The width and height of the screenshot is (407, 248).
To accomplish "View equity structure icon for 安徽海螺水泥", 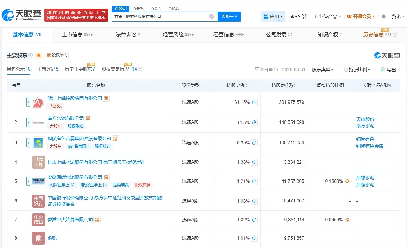I will (x=106, y=177).
